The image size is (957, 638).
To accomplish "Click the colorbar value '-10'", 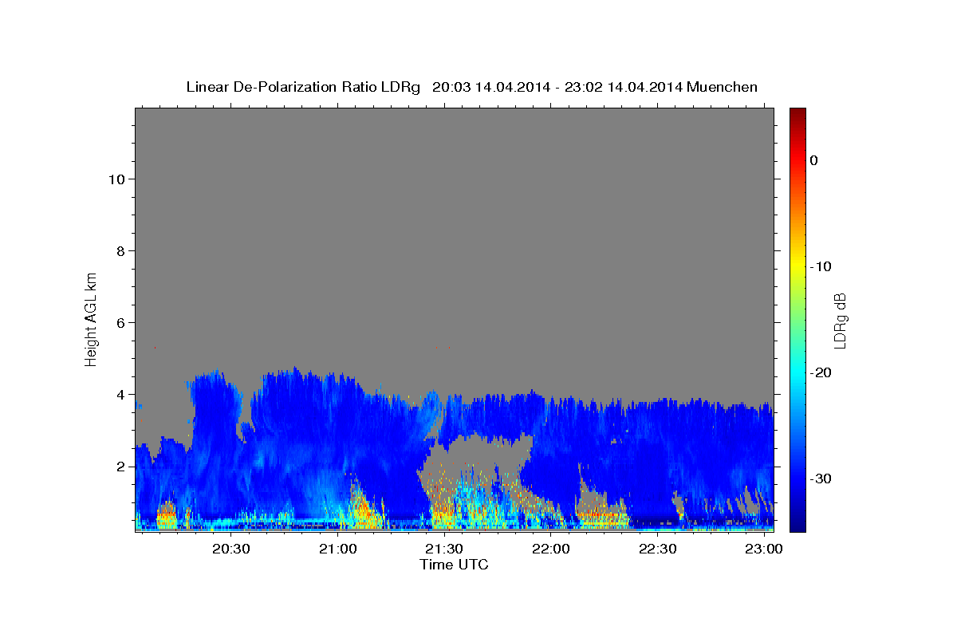I will pyautogui.click(x=821, y=266).
